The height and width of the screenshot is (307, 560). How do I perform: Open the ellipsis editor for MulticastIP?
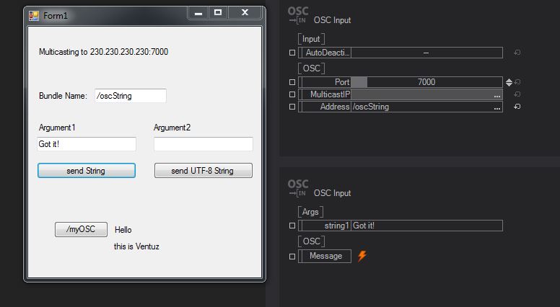(496, 95)
